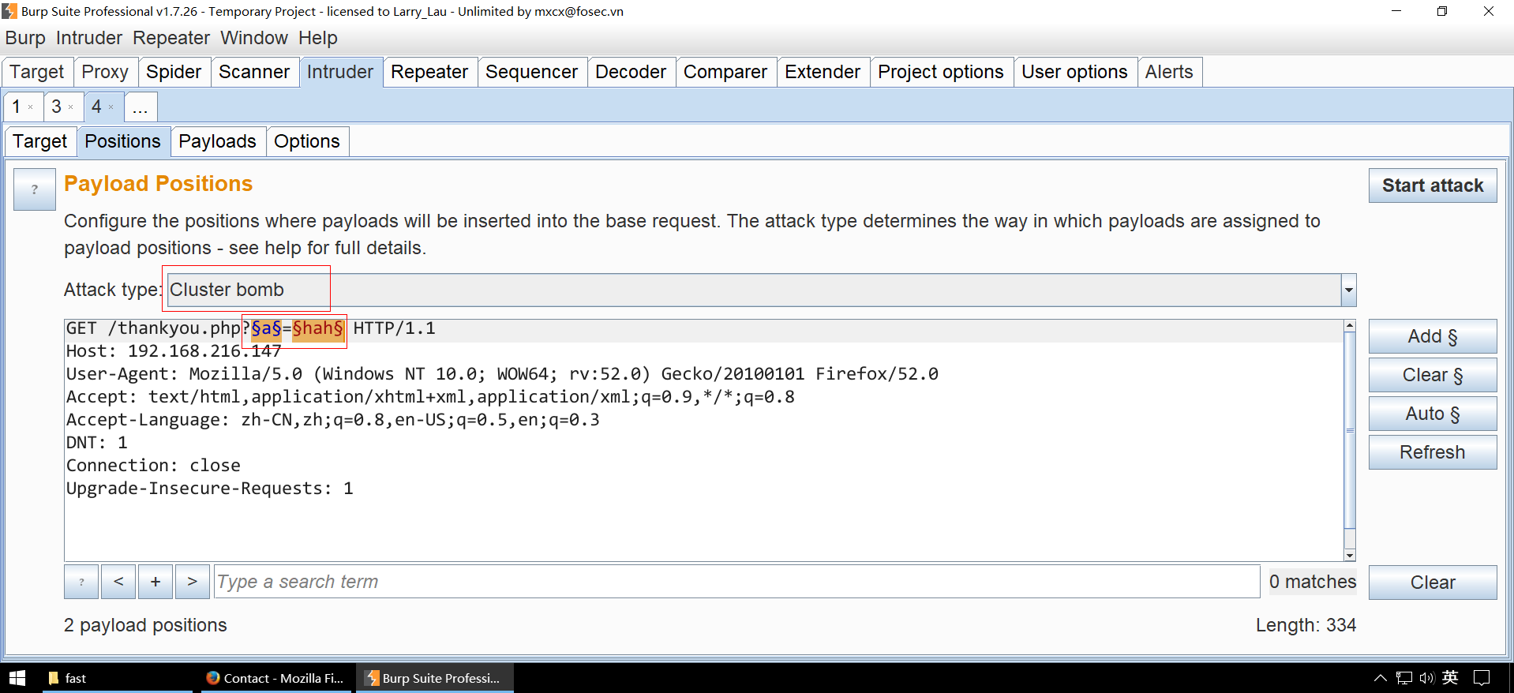Image resolution: width=1514 pixels, height=693 pixels.
Task: Close Intruder attack tab 3
Action: pos(71,107)
